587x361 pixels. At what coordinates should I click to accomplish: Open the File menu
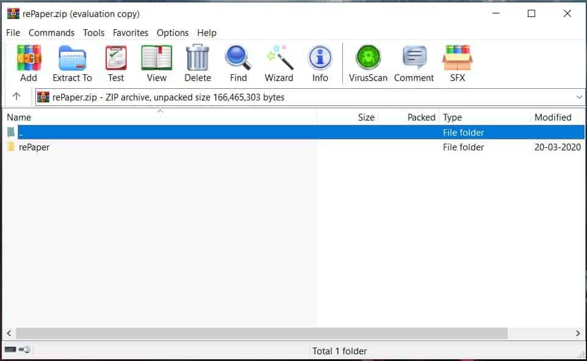(13, 33)
